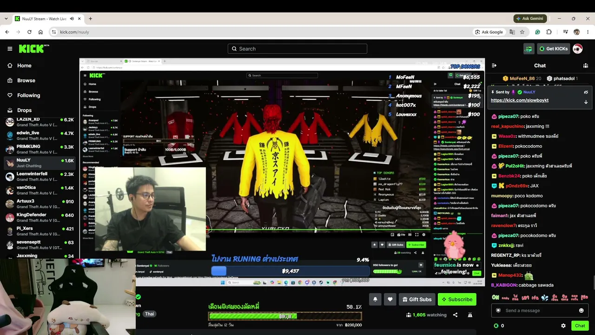Click the ON chat emote
The width and height of the screenshot is (595, 335).
pyautogui.click(x=496, y=297)
